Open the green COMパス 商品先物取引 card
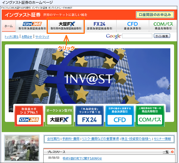This screenshot has height=163, width=179. click(150, 116)
